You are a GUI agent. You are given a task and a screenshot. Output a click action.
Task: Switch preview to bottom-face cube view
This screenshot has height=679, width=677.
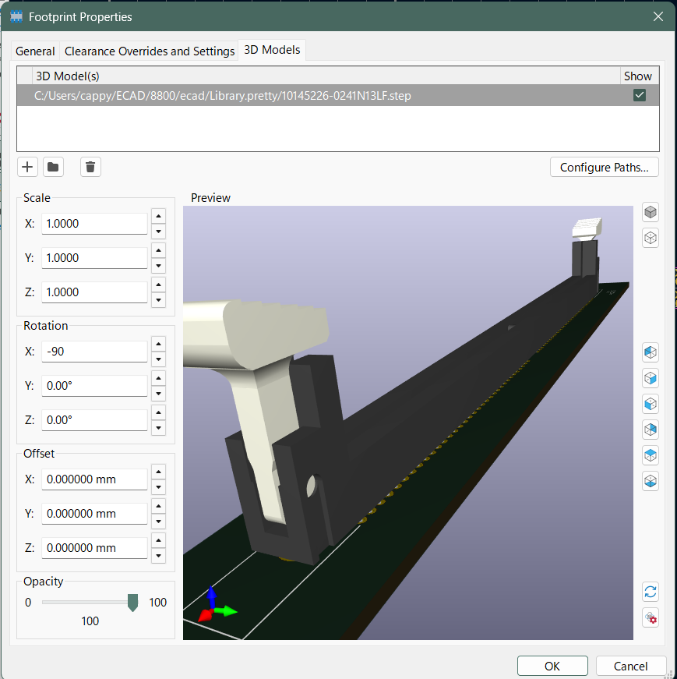651,480
